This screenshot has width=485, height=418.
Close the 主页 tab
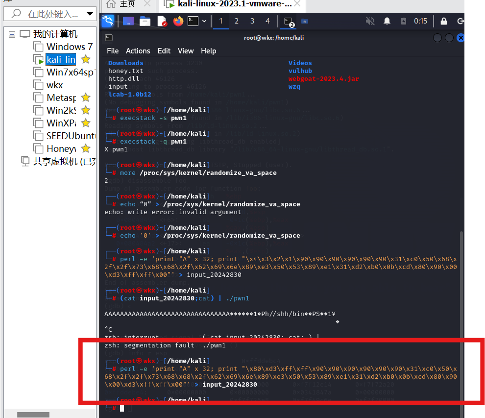[147, 4]
